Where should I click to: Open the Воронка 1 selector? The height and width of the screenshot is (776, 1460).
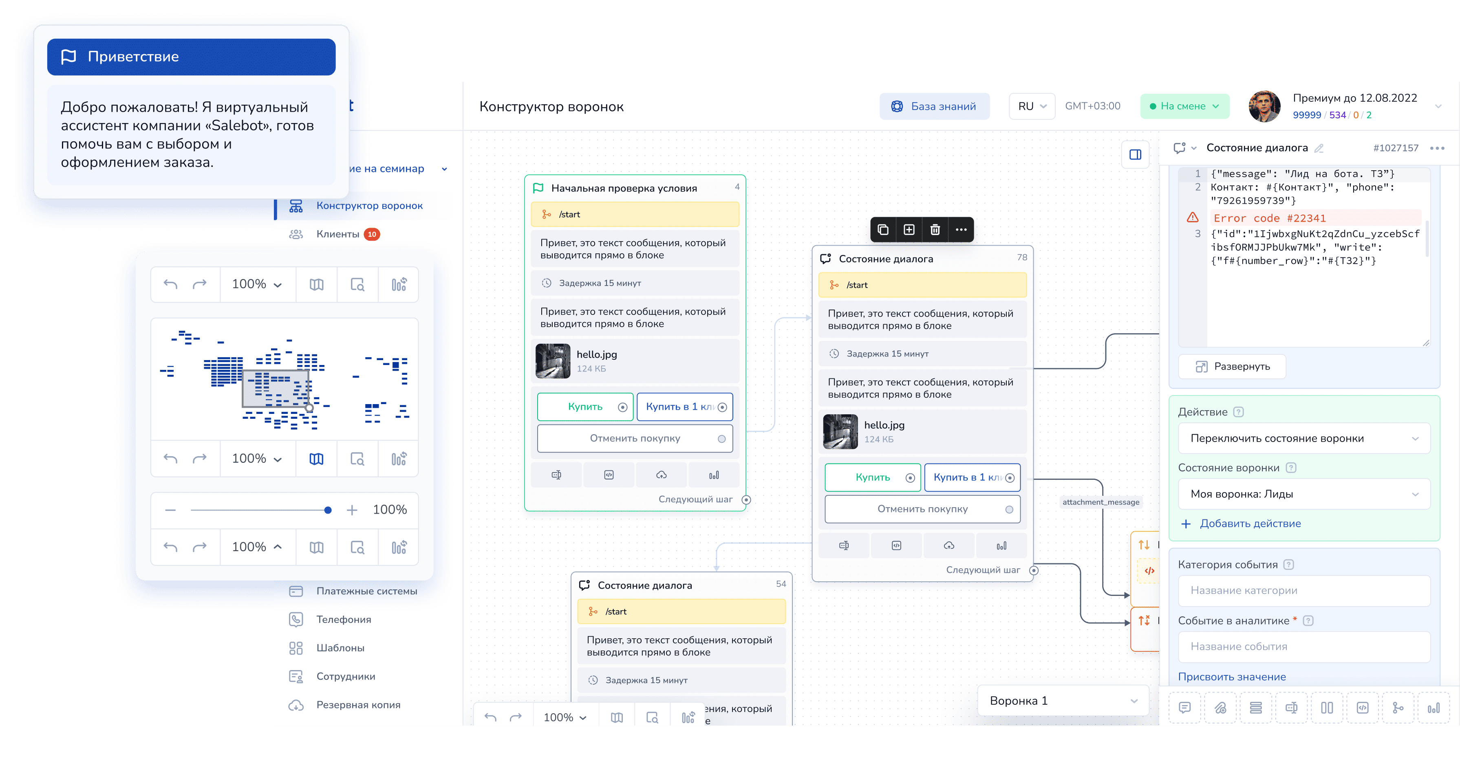[x=1063, y=701]
